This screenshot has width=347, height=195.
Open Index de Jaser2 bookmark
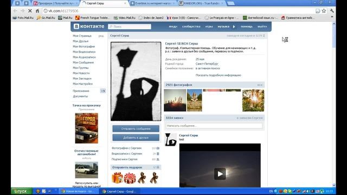(x=151, y=18)
